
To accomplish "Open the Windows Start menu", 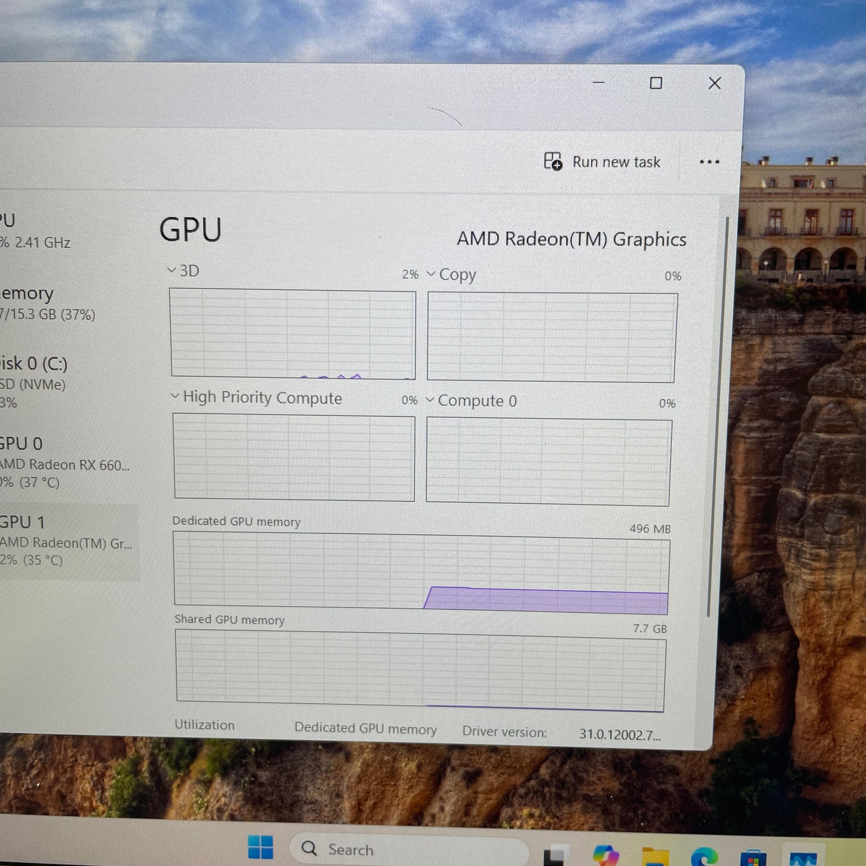I will pyautogui.click(x=261, y=847).
